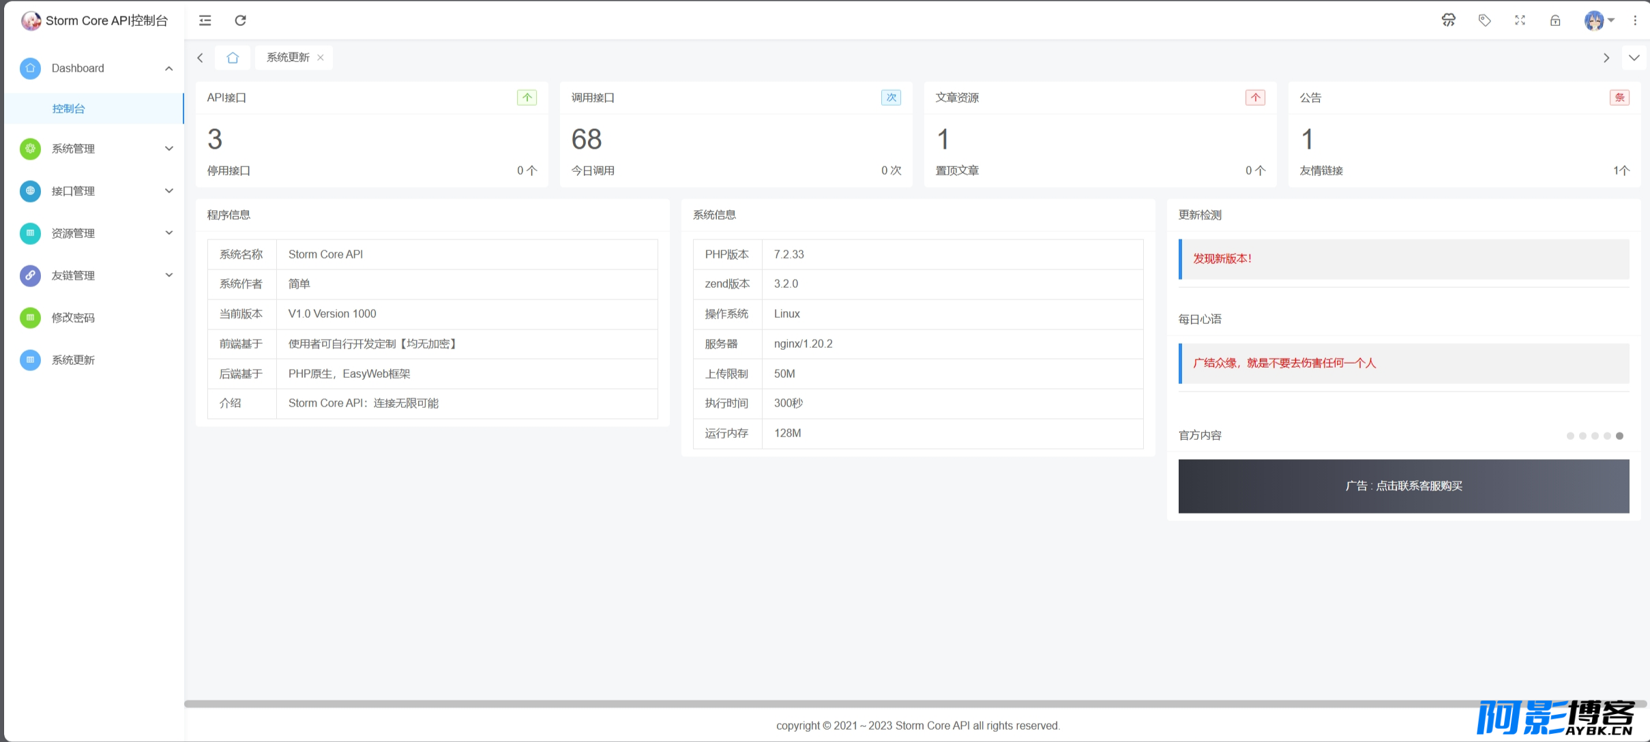
Task: Click the home tab icon
Action: [233, 57]
